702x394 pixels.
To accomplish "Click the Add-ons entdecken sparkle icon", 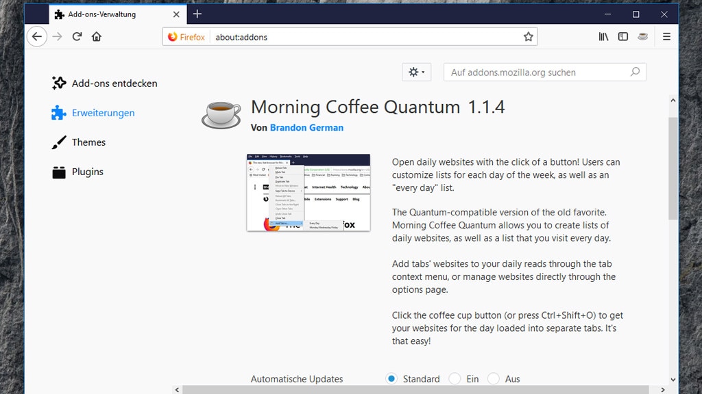I will click(59, 83).
